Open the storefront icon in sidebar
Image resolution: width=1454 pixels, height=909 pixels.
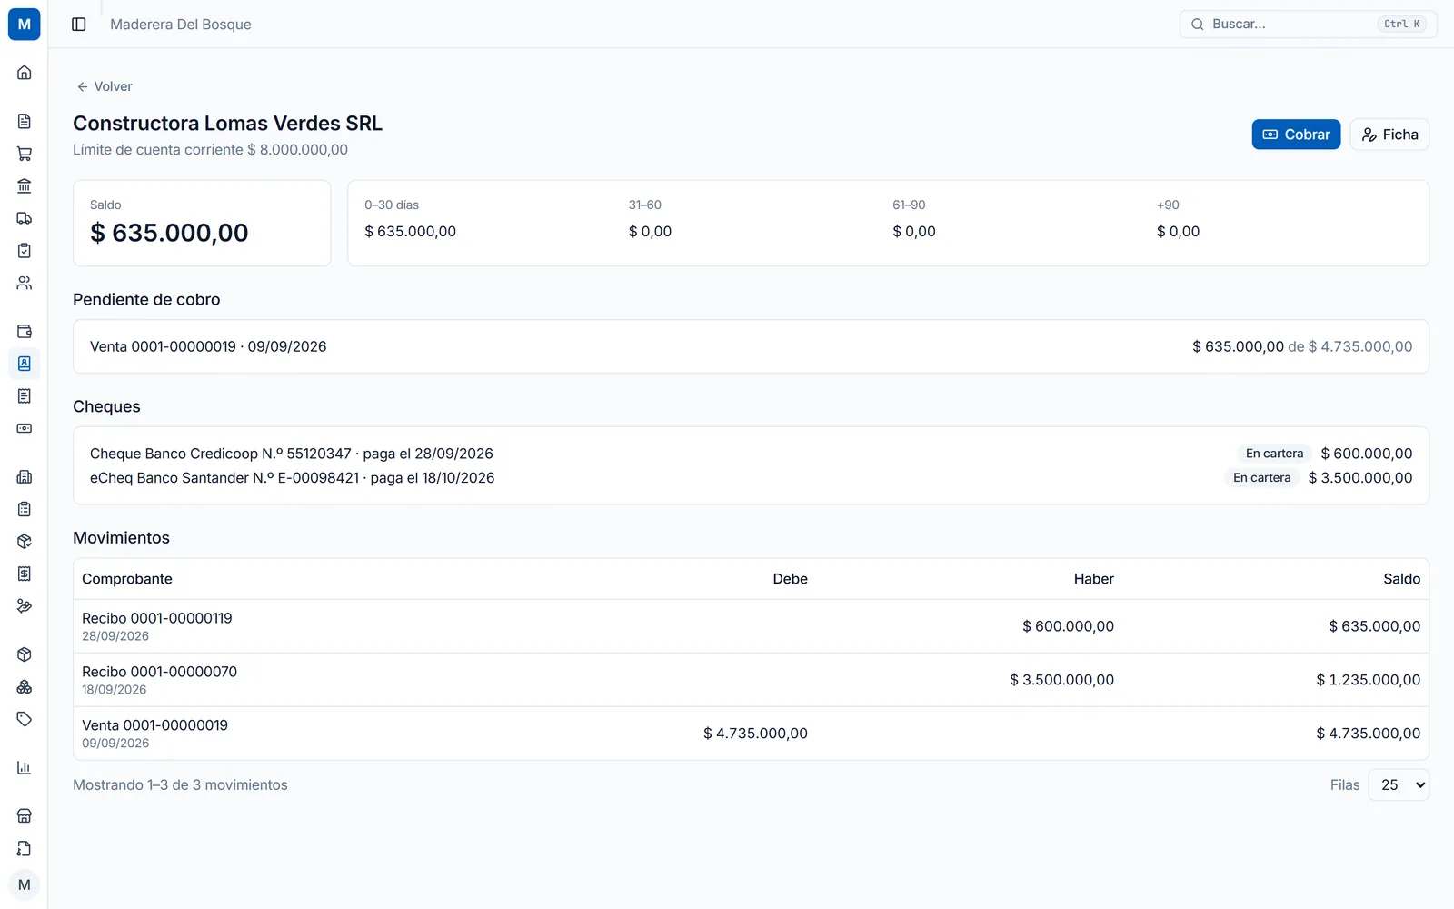[x=25, y=816]
